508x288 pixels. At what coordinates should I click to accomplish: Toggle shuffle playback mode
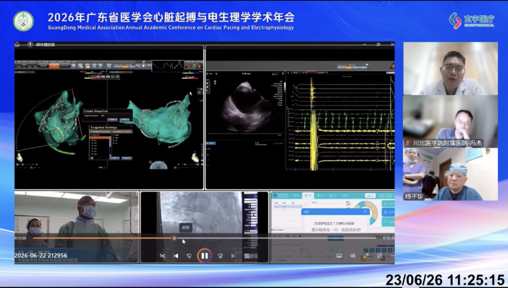coord(162,256)
